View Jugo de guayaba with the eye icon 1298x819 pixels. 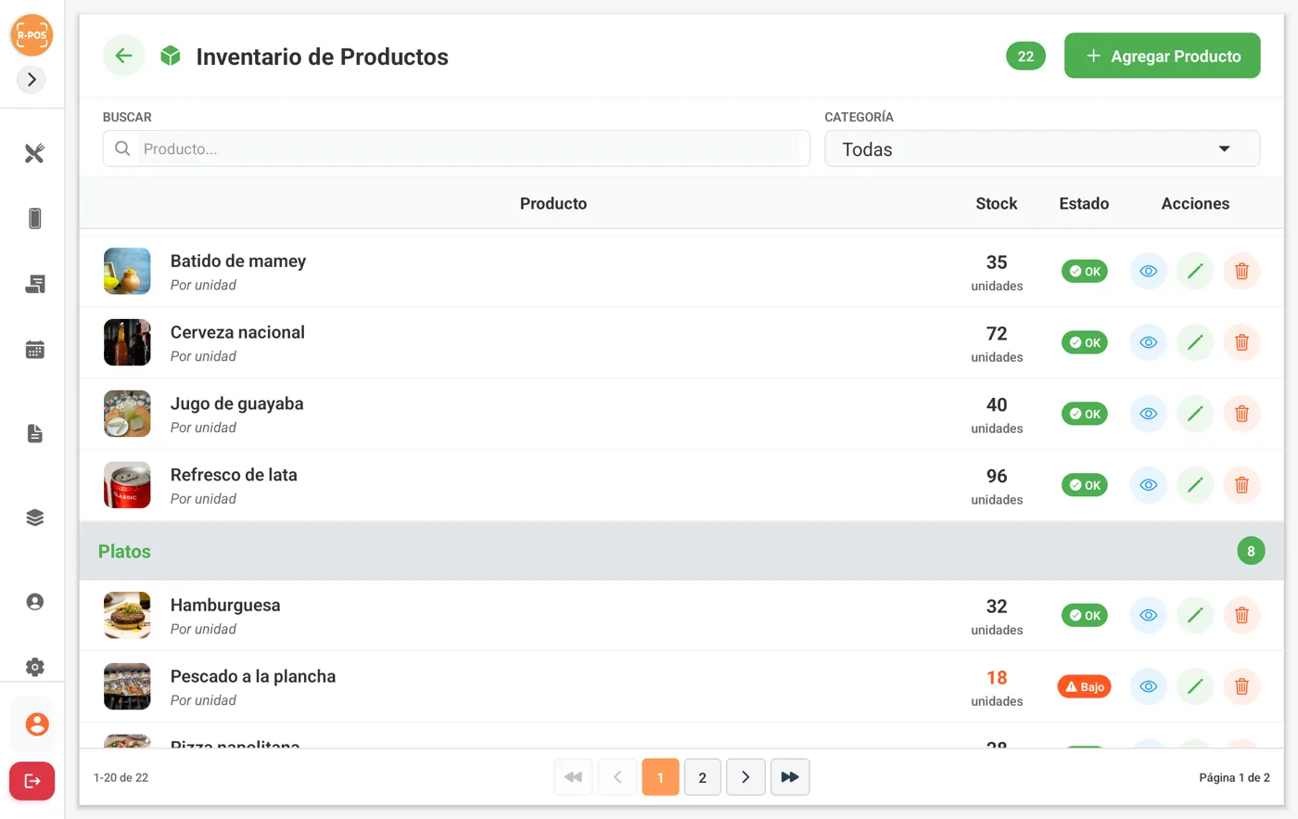pos(1148,414)
